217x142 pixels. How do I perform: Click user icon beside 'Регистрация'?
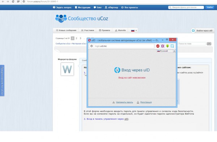(138, 102)
